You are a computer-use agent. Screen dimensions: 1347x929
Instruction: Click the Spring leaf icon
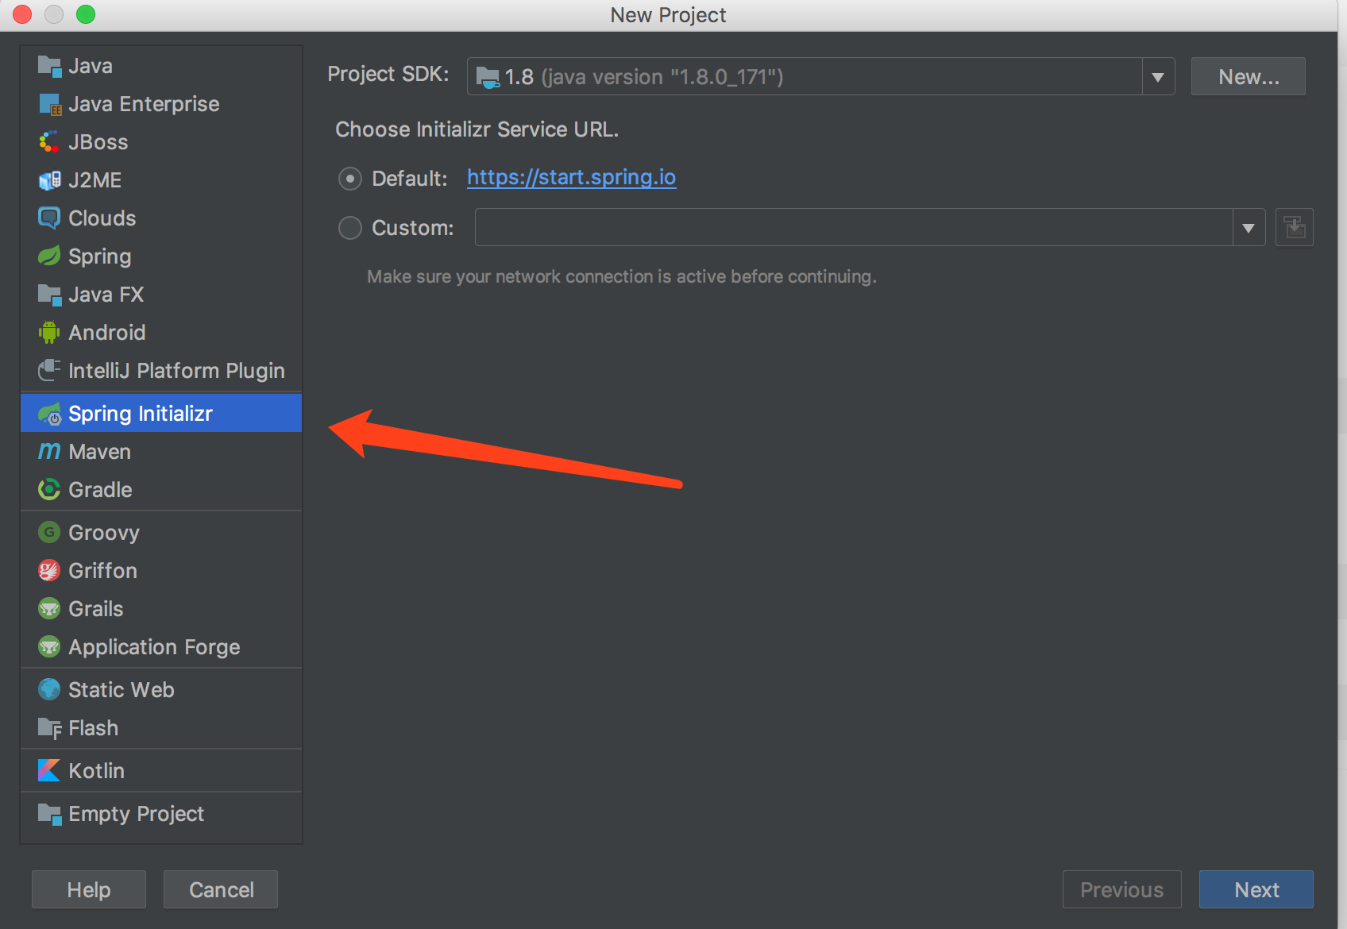(49, 256)
